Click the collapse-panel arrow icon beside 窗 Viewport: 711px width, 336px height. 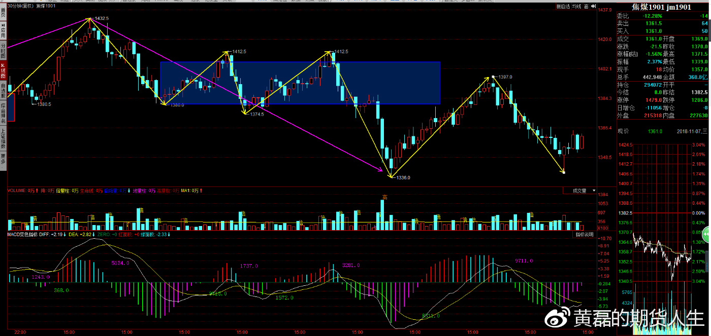(x=593, y=7)
